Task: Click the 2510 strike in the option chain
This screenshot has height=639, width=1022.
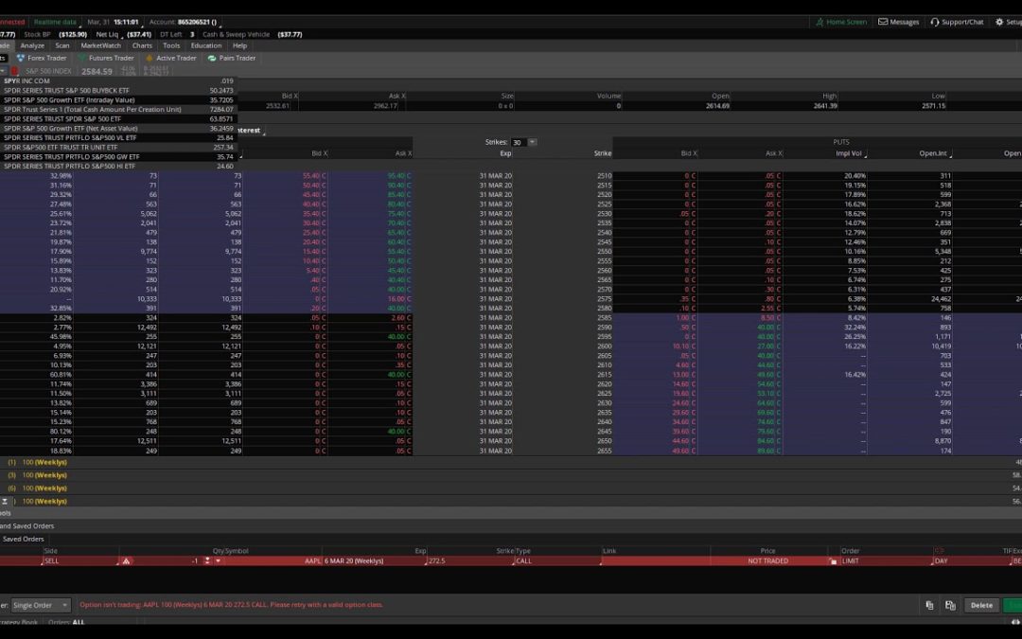Action: click(x=604, y=176)
